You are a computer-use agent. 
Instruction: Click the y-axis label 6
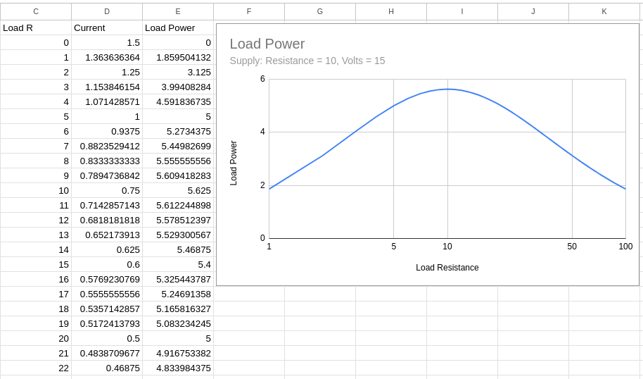(262, 79)
